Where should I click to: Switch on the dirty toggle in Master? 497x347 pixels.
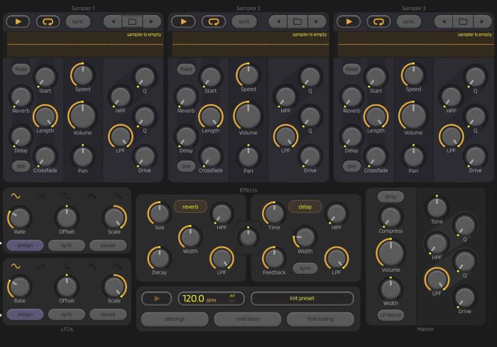pyautogui.click(x=390, y=197)
